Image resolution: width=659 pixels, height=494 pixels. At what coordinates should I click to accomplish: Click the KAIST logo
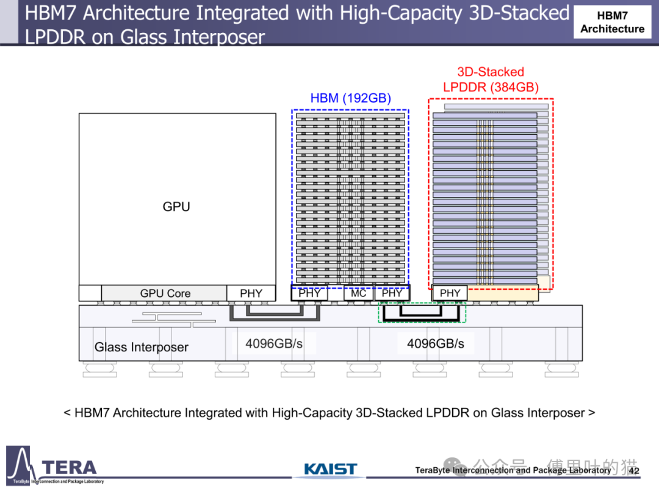click(330, 469)
